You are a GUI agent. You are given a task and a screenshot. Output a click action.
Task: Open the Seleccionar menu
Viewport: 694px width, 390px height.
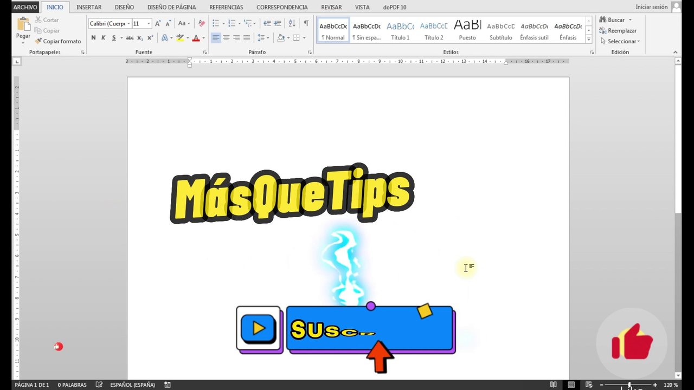[620, 41]
